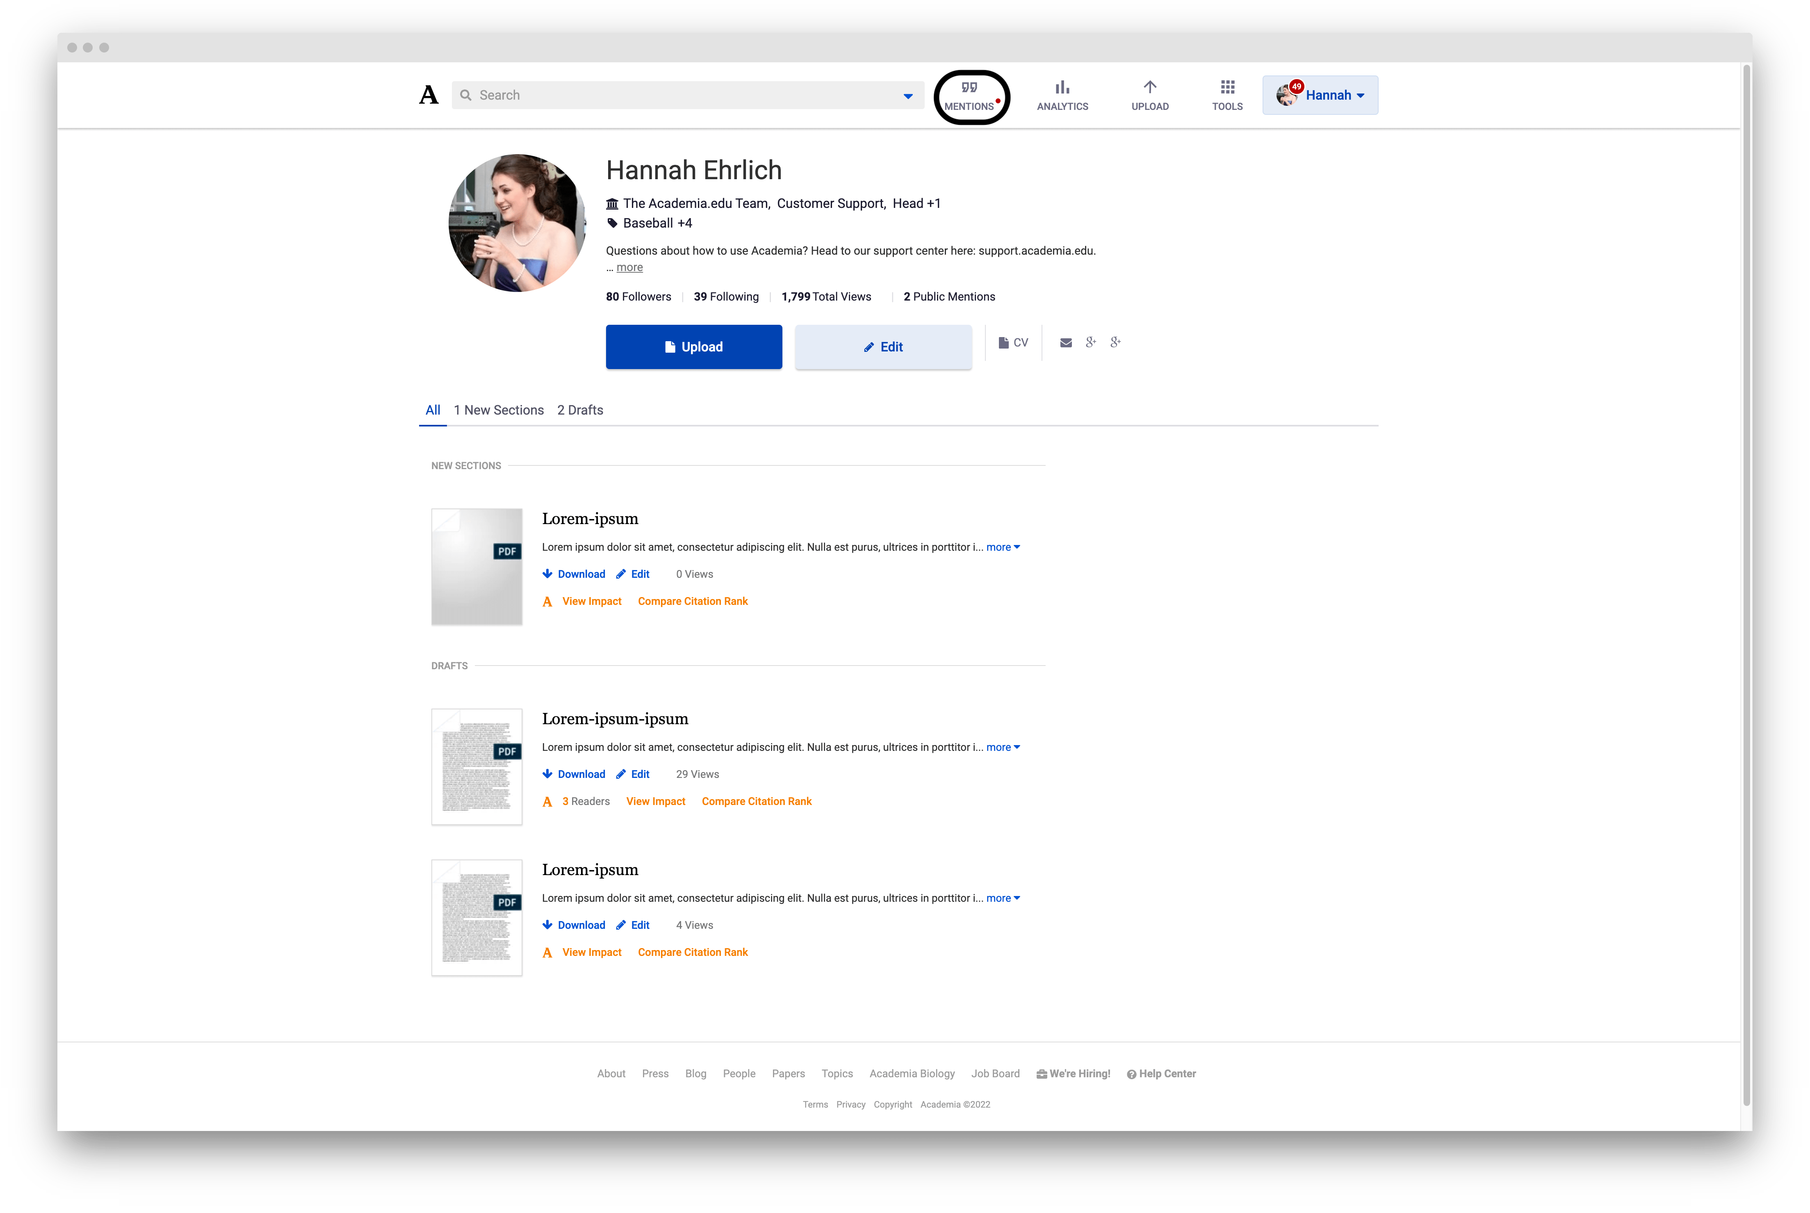Click the Academia 'A' logo
1810x1213 pixels.
(x=429, y=95)
